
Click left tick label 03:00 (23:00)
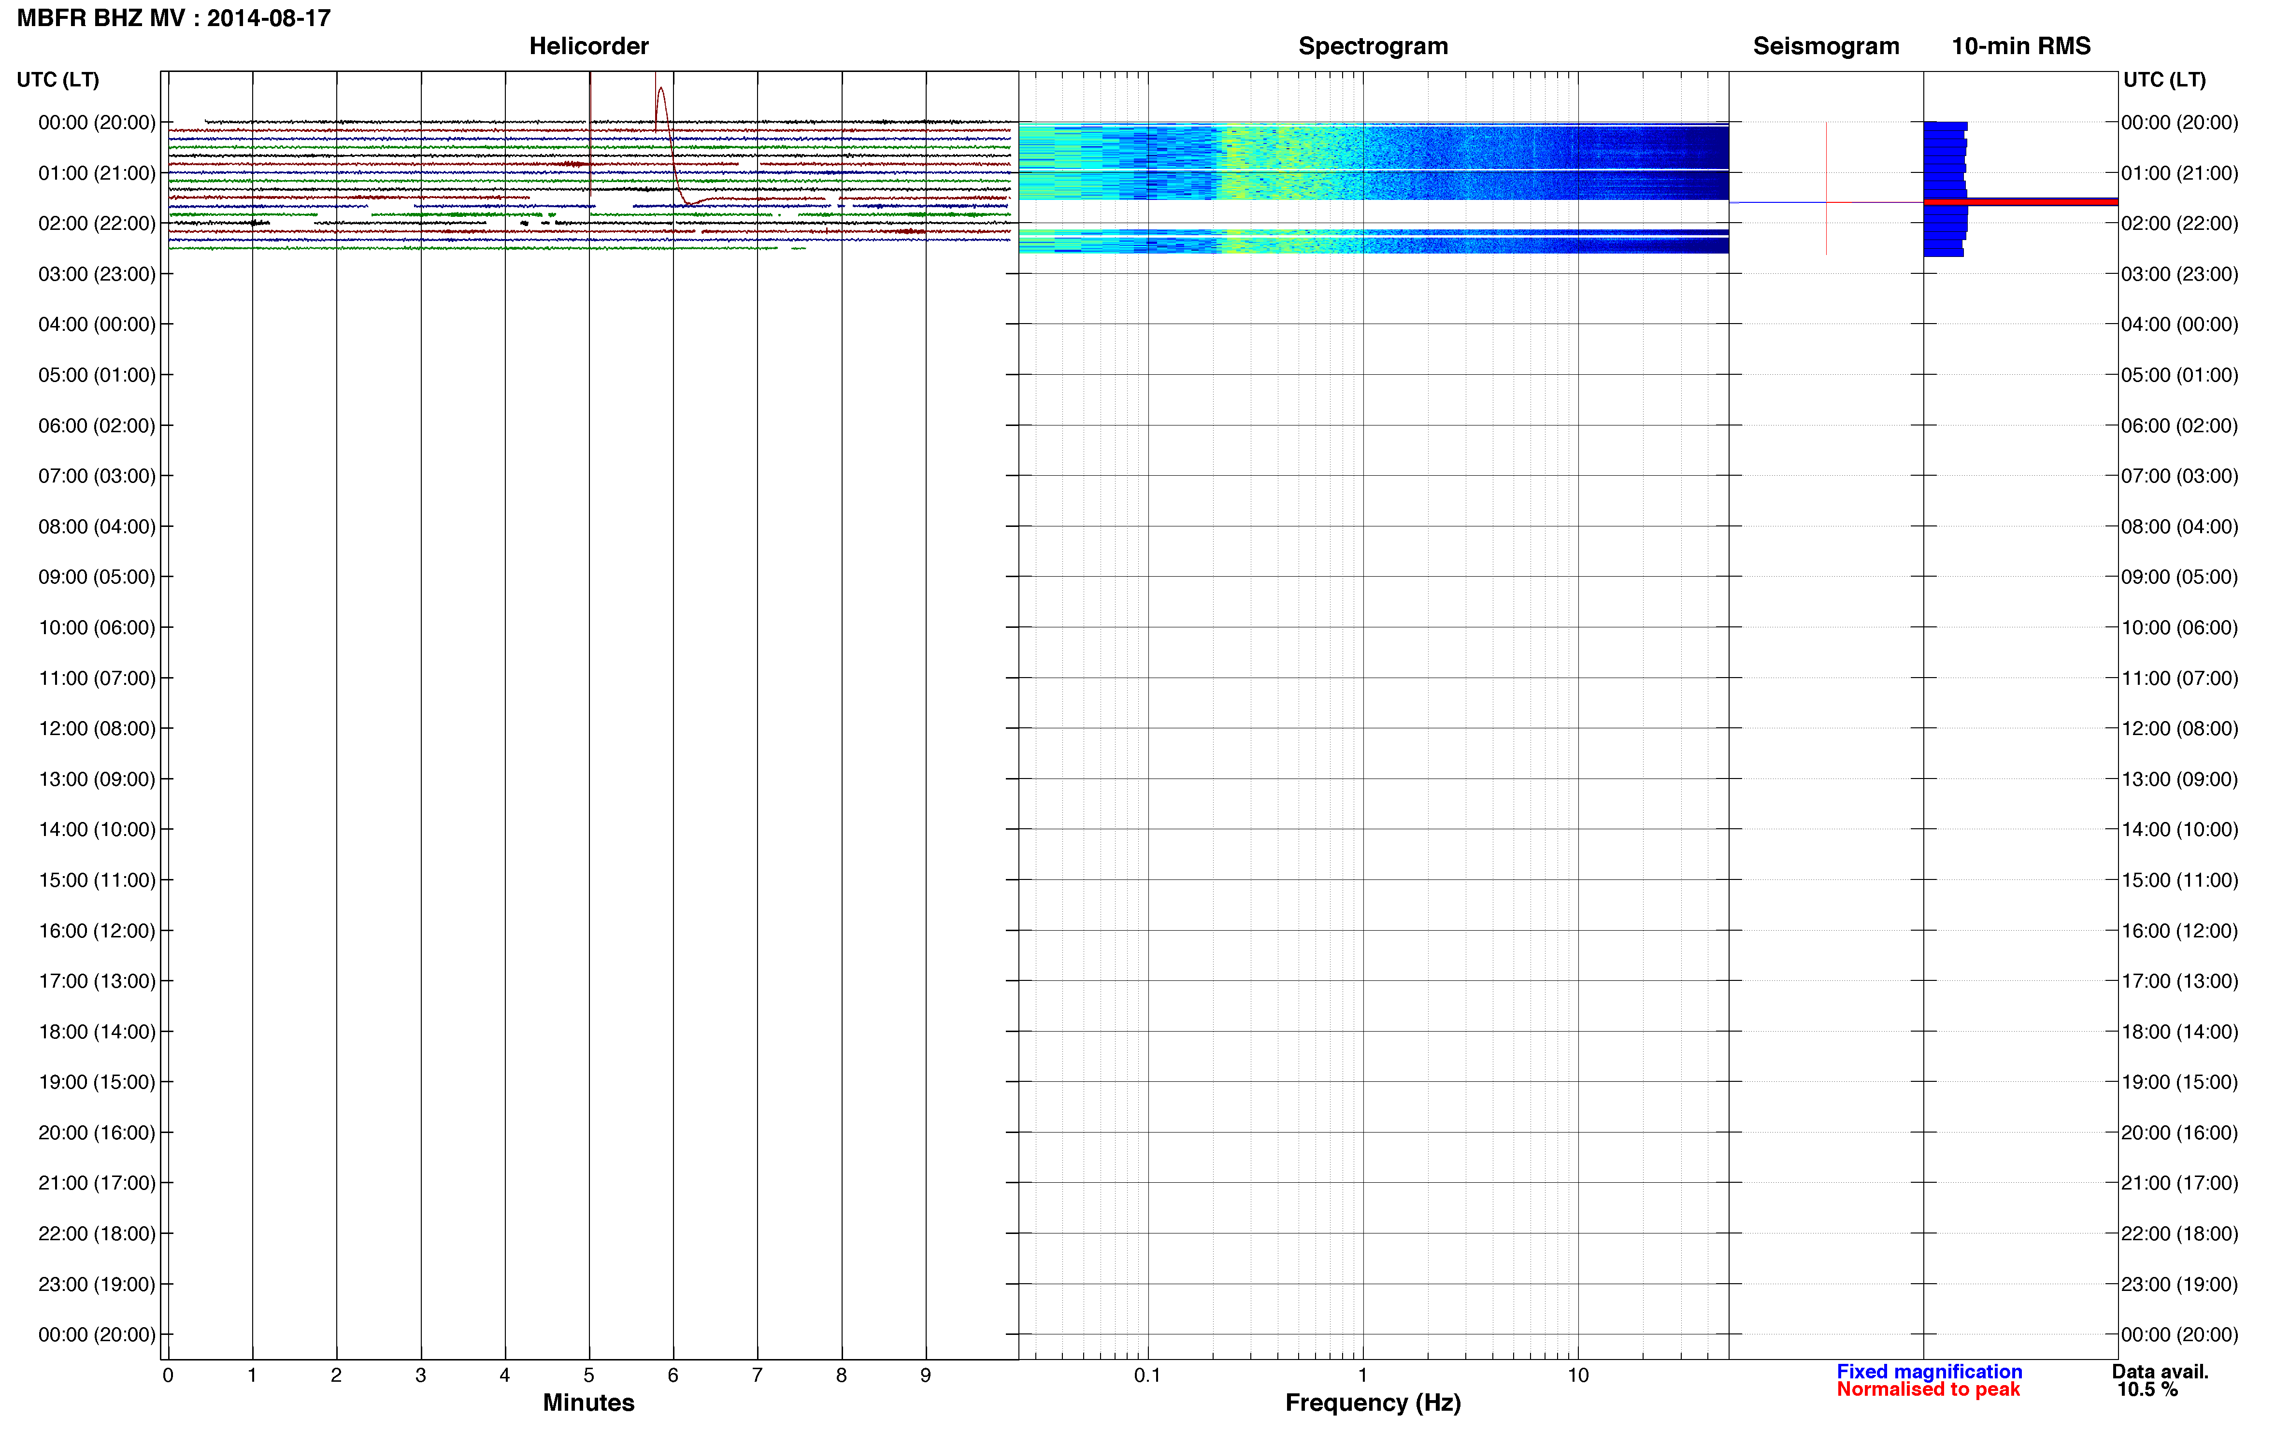[97, 274]
